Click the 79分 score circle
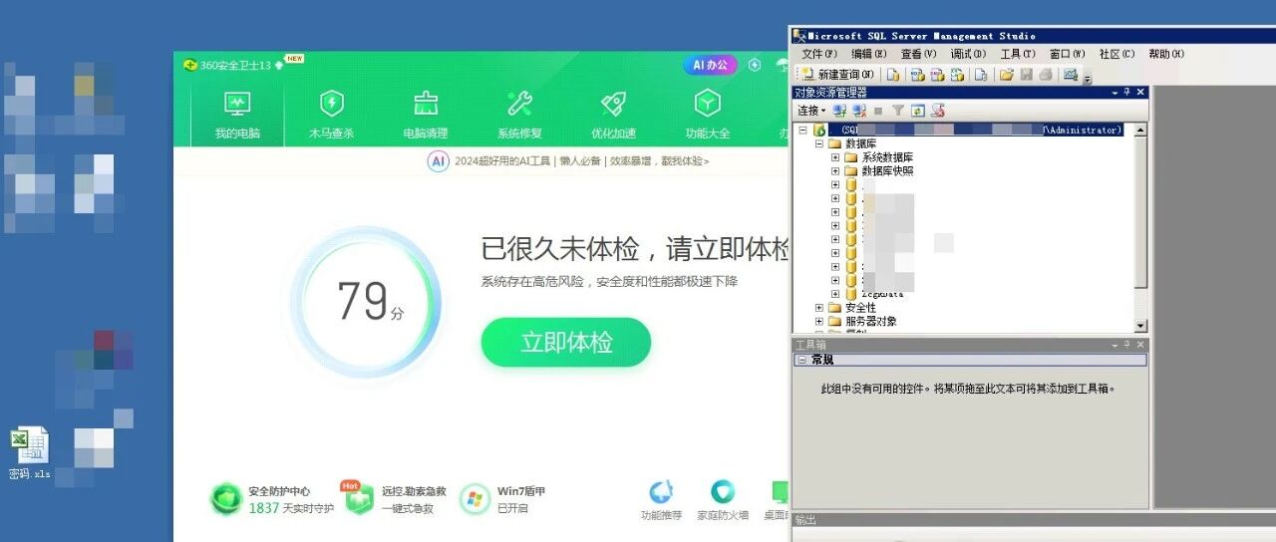1276x542 pixels. 366,302
